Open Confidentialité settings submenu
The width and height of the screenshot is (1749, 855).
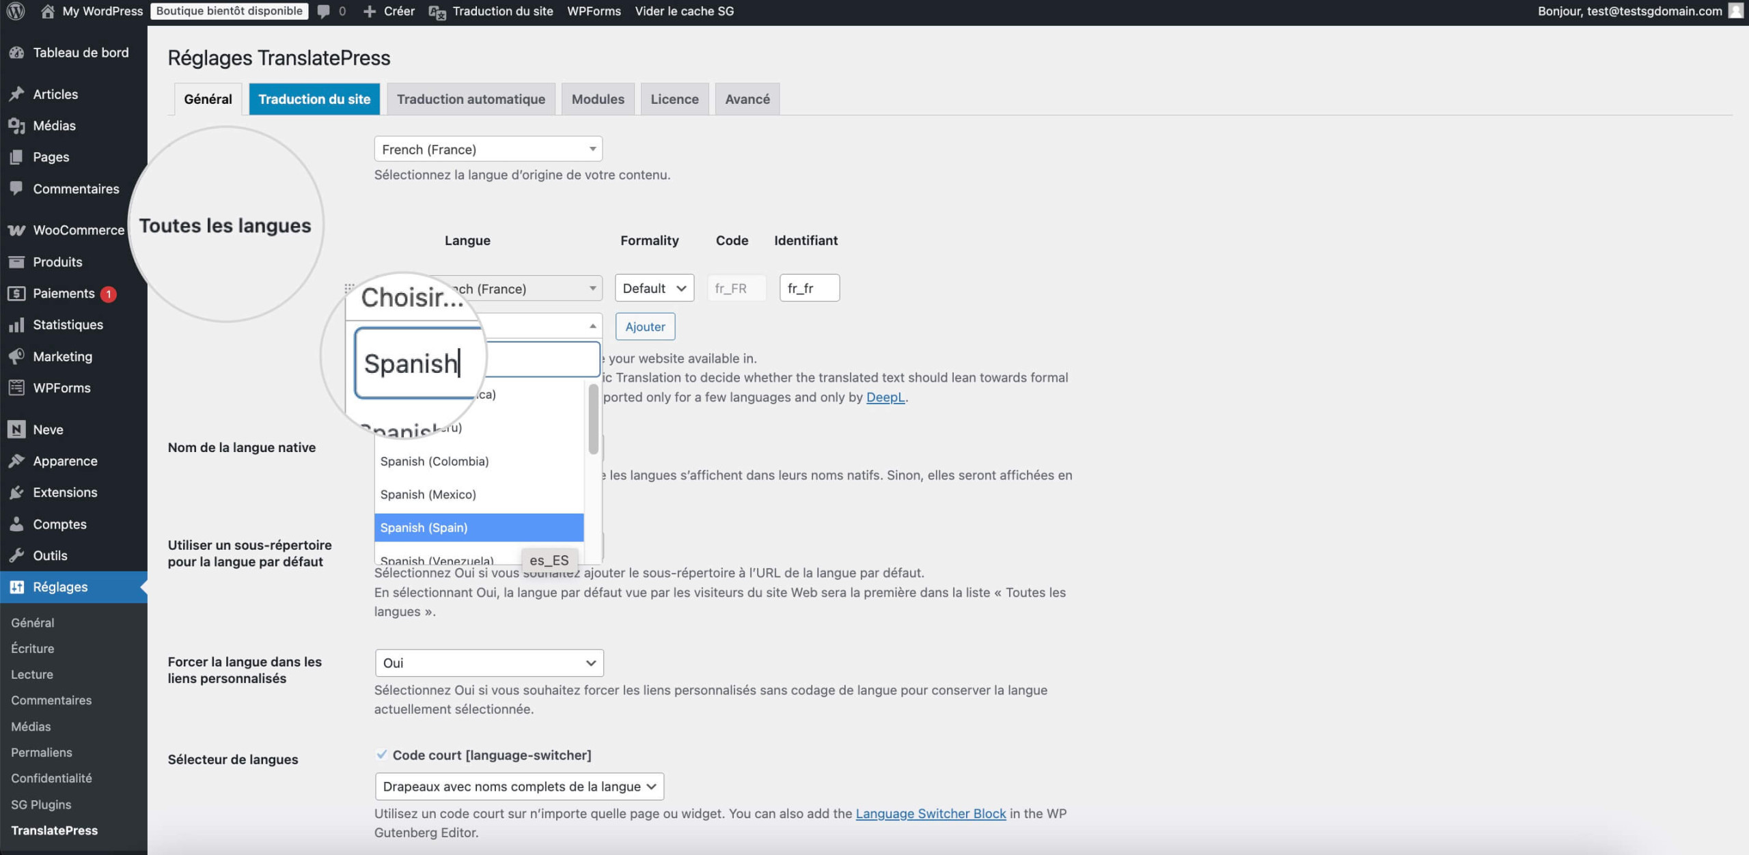pyautogui.click(x=51, y=778)
